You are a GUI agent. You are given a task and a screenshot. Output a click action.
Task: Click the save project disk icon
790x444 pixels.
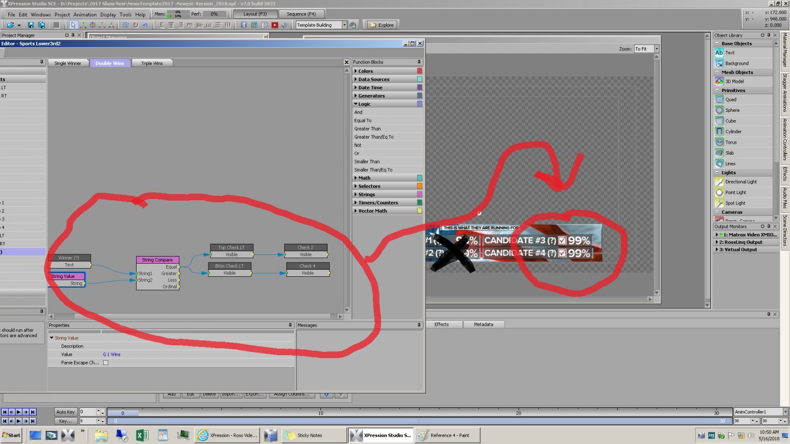pos(31,25)
